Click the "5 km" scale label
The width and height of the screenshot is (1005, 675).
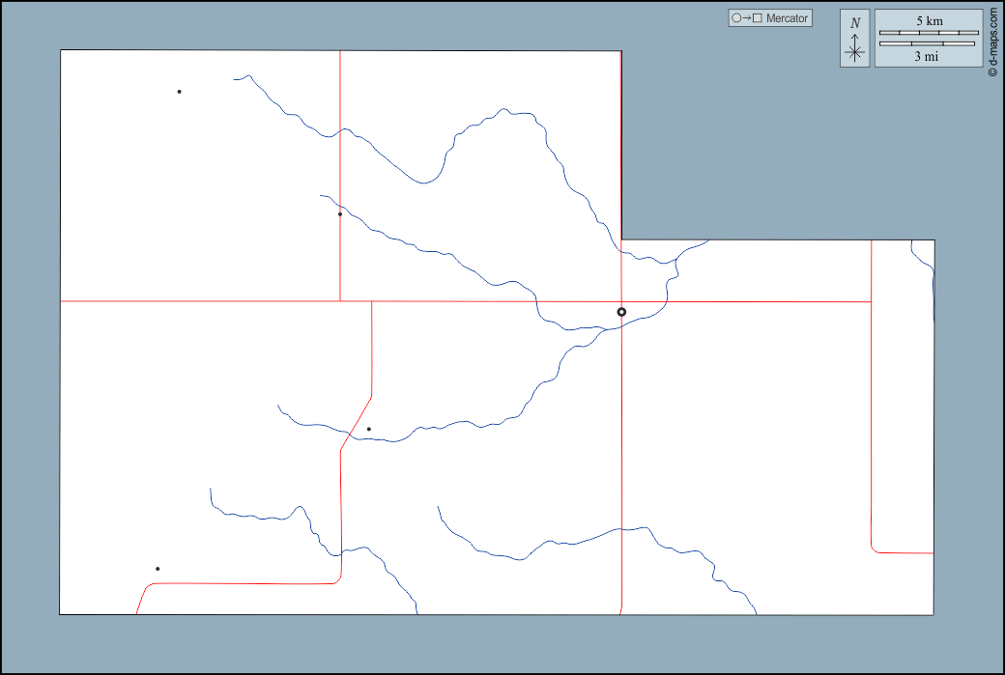(x=929, y=21)
